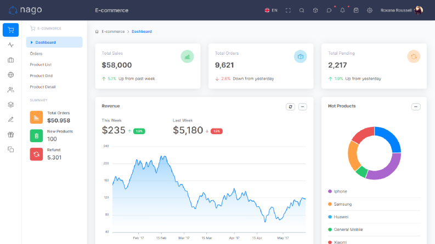Open the EN language selector
The height and width of the screenshot is (244, 435).
[271, 10]
